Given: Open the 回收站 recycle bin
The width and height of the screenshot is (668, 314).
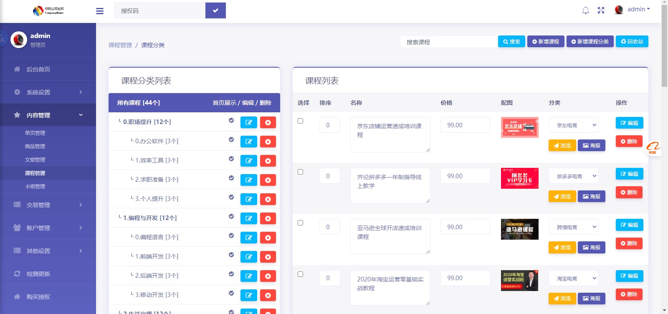Looking at the screenshot, I should coord(632,41).
